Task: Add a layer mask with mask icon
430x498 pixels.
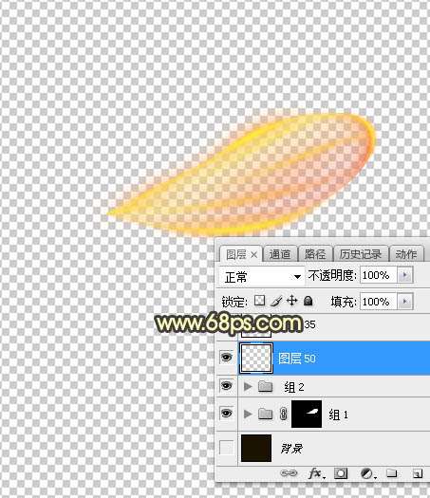Action: [x=341, y=473]
